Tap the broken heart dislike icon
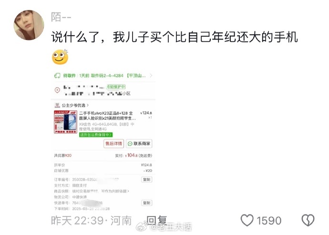The height and width of the screenshot is (235, 329). pyautogui.click(x=308, y=220)
